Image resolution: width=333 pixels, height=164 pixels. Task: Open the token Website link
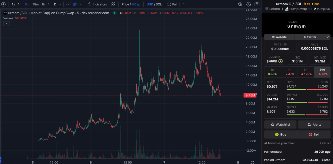[x=279, y=37]
